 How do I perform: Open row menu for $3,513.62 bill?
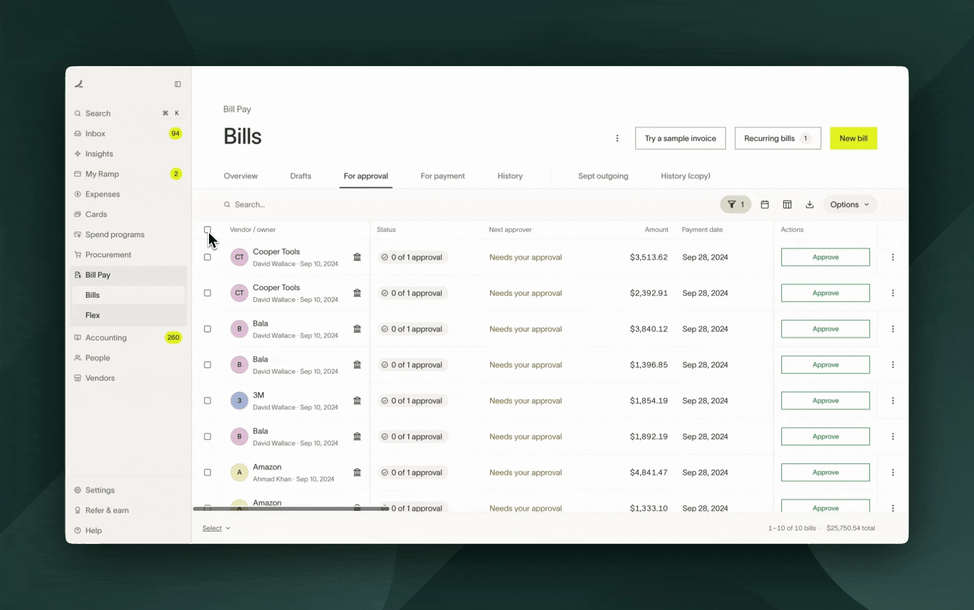point(893,257)
